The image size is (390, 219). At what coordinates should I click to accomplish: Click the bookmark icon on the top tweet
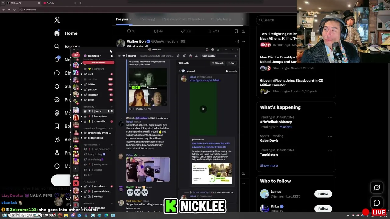[236, 31]
